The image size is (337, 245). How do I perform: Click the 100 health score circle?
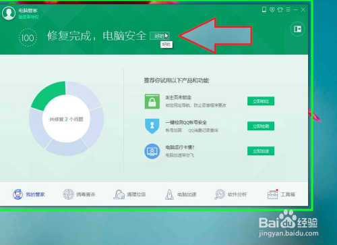[28, 38]
